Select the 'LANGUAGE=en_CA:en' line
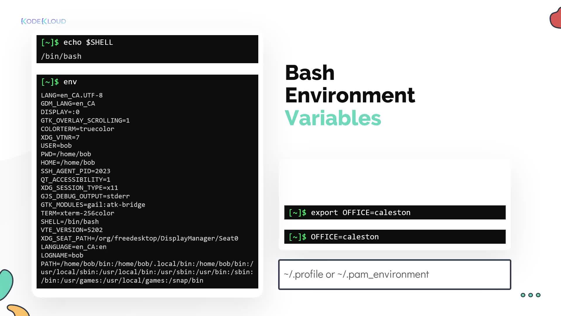Viewport: 561px width, 316px height. pos(74,247)
